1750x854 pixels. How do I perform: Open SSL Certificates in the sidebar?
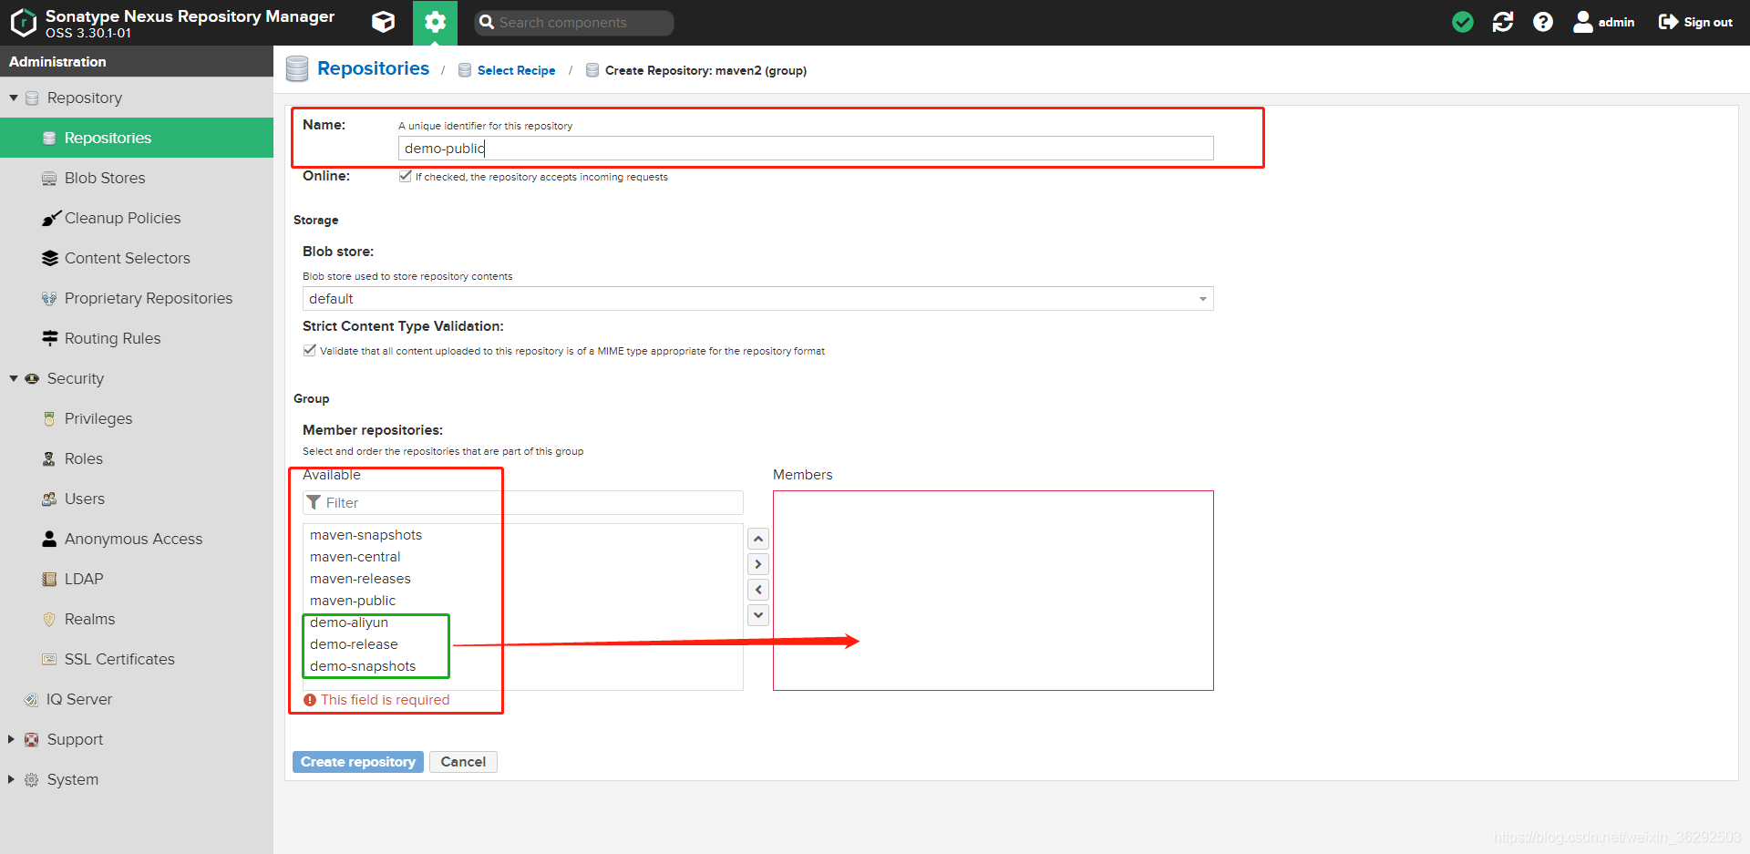tap(137, 659)
